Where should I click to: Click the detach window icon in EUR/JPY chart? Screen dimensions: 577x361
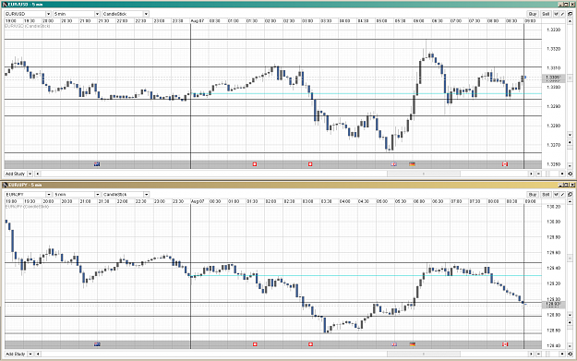coord(570,195)
